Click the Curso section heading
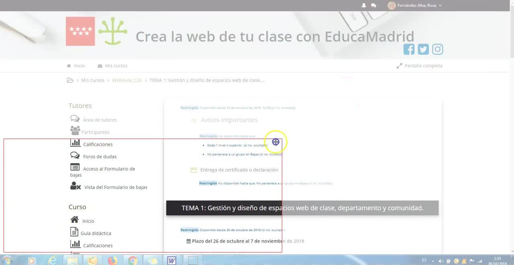The height and width of the screenshot is (265, 514). tap(77, 207)
